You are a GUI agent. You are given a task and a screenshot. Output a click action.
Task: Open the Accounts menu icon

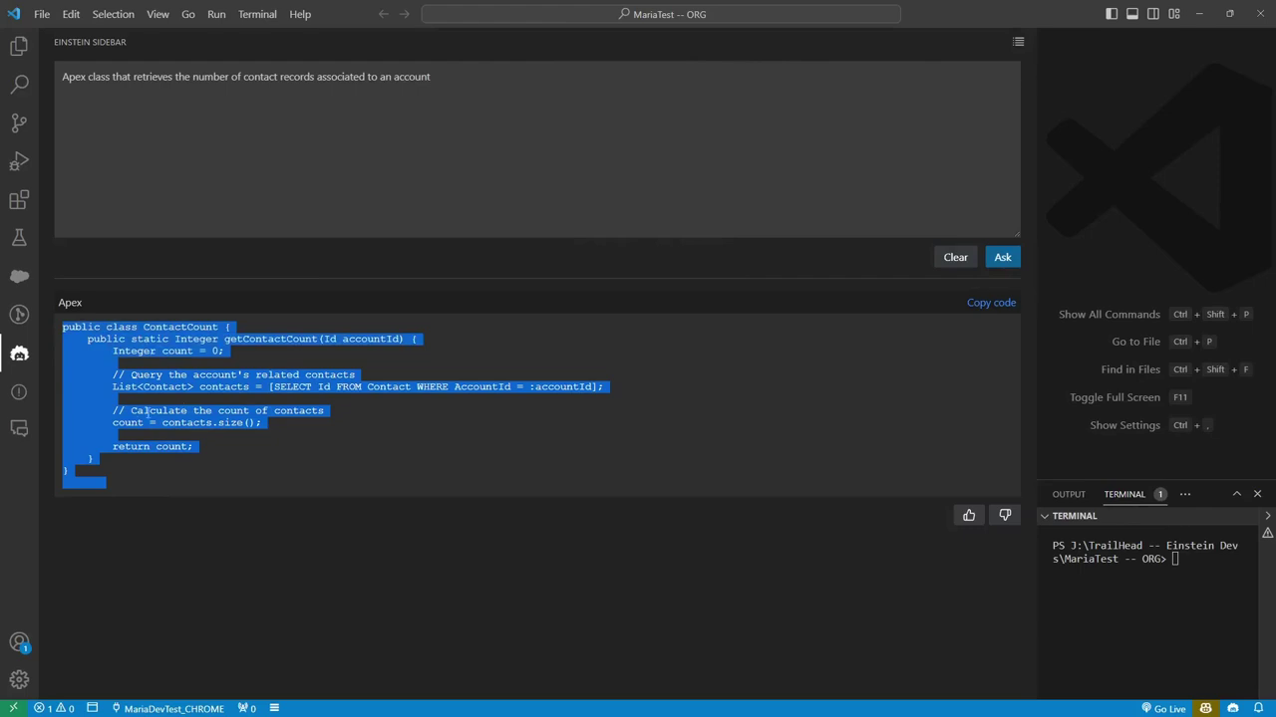(x=19, y=642)
